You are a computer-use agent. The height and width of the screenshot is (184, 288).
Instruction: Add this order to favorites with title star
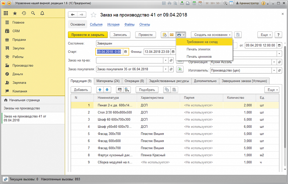[x=94, y=15]
